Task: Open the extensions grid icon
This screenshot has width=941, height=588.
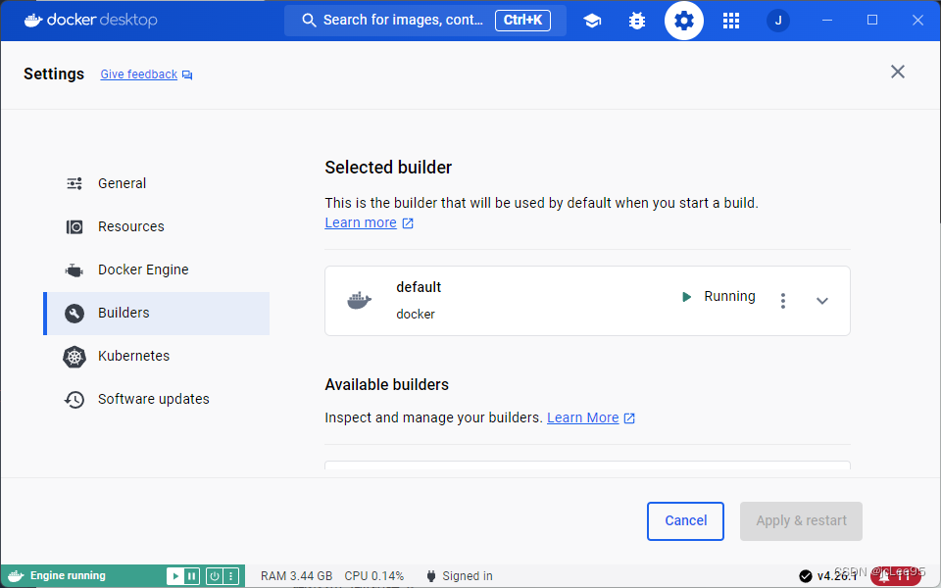Action: coord(730,21)
